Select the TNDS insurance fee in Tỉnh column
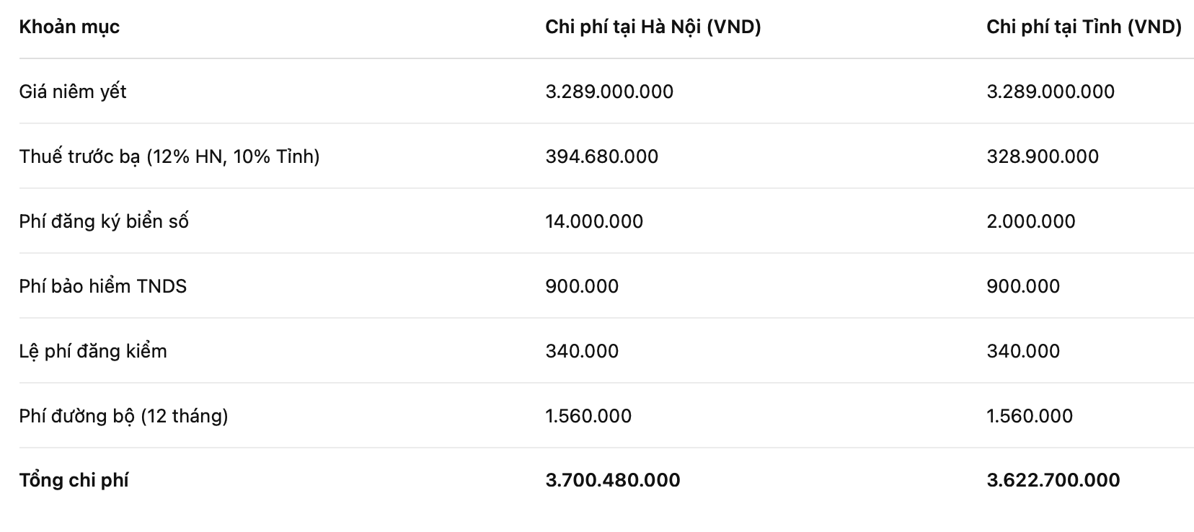The height and width of the screenshot is (532, 1194). click(x=1023, y=286)
